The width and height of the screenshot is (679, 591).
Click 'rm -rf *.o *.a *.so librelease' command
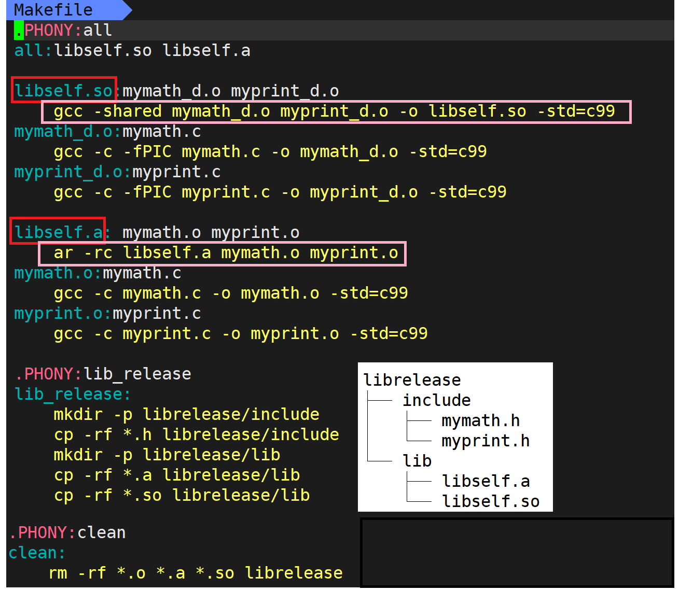point(196,573)
